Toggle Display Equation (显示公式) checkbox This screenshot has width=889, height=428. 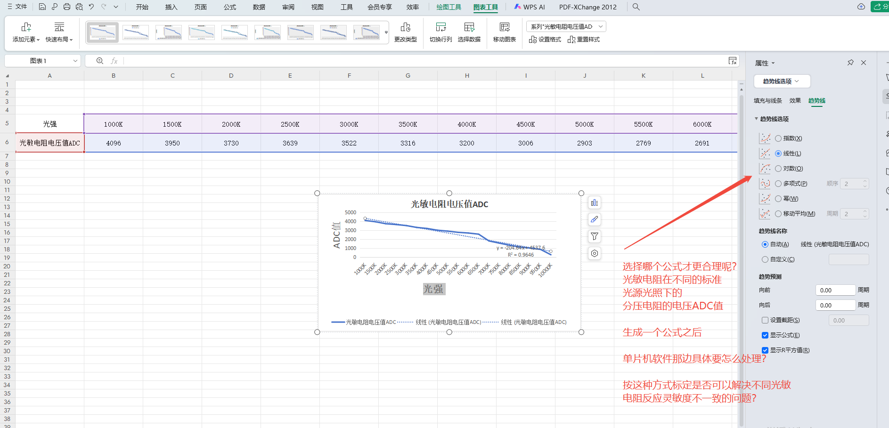coord(765,335)
